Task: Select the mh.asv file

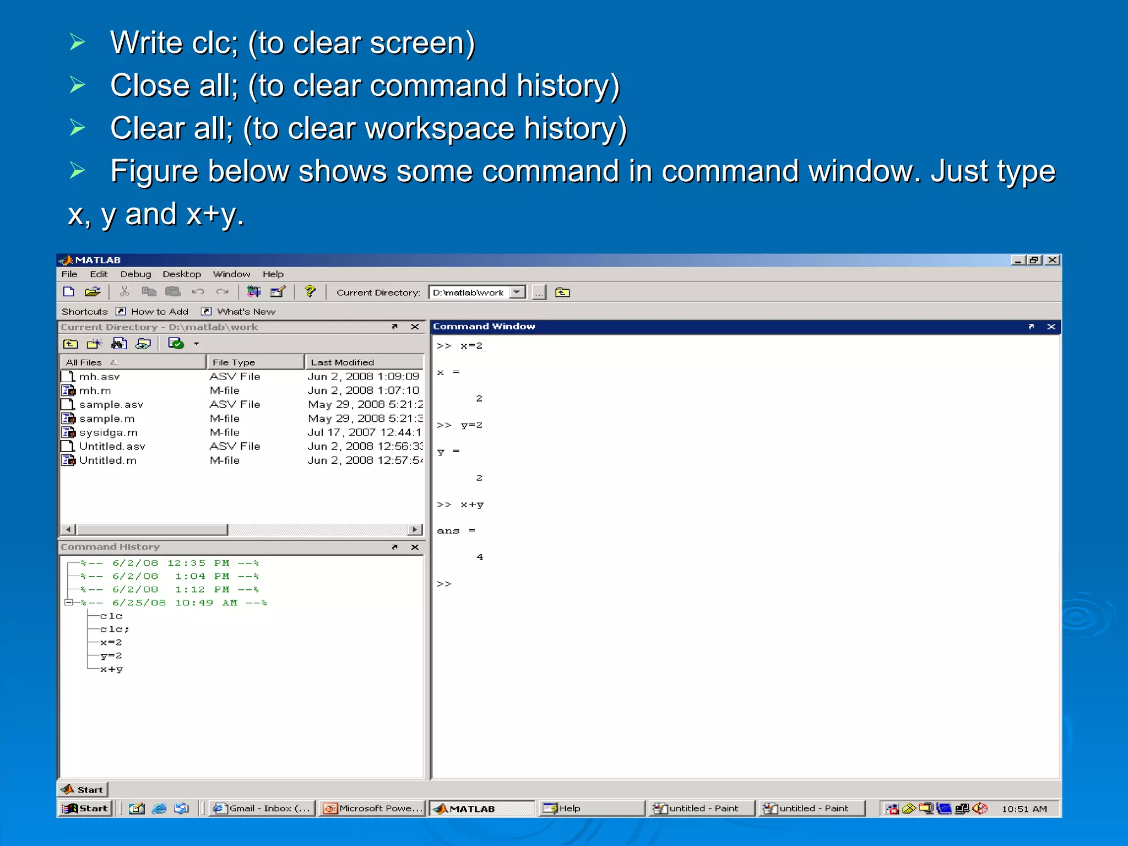Action: click(x=99, y=377)
